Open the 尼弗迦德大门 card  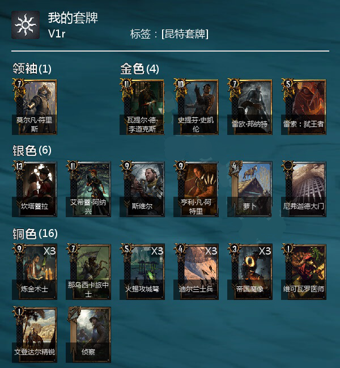coord(304,189)
